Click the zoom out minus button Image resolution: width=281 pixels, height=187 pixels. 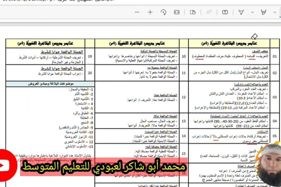point(137,12)
